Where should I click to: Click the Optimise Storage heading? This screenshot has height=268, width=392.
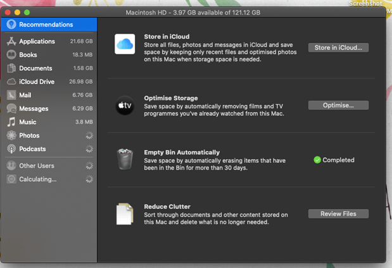click(171, 98)
